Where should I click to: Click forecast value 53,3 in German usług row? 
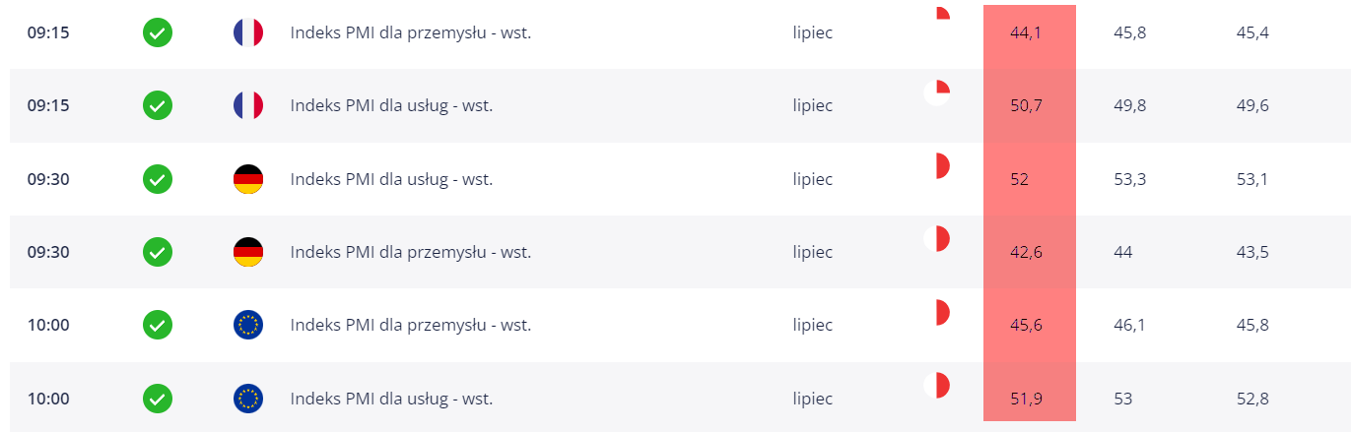[1129, 179]
